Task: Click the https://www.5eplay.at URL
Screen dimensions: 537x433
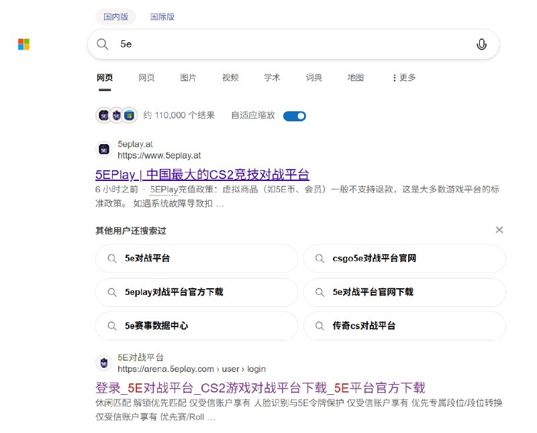Action: coord(159,156)
